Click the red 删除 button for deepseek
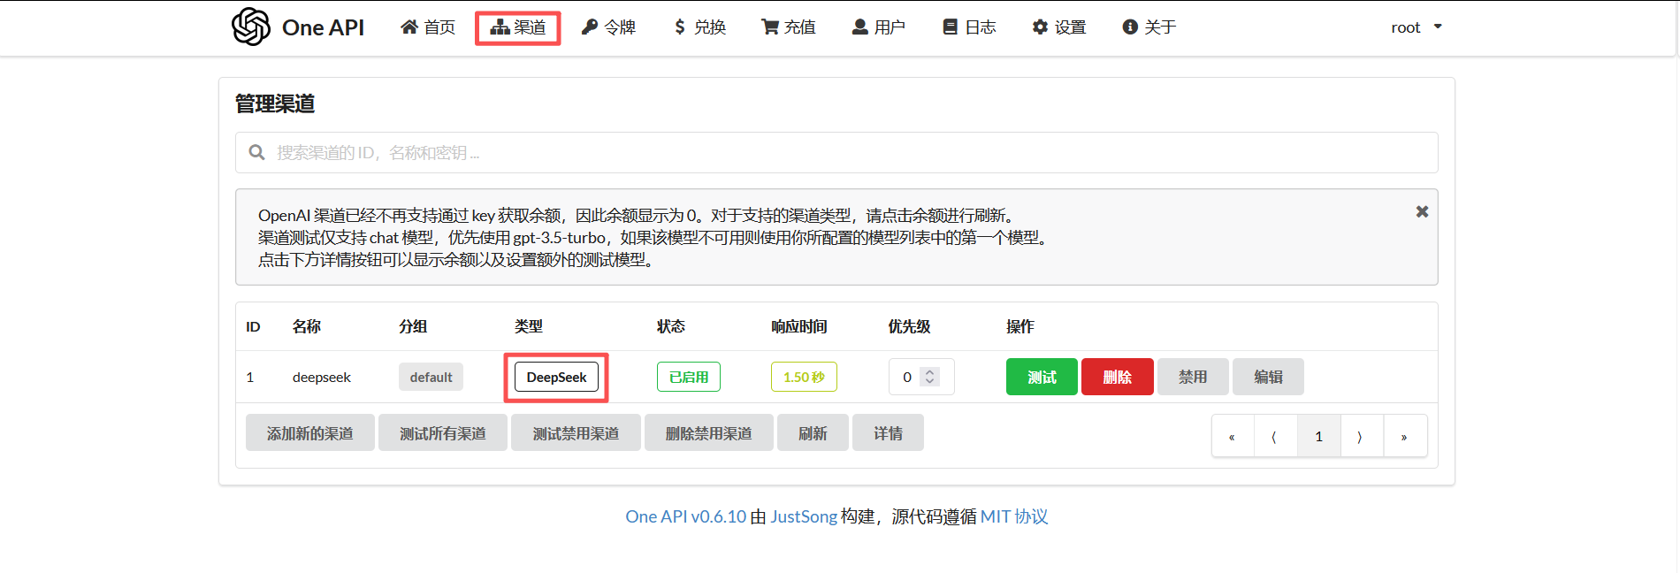 click(x=1118, y=377)
